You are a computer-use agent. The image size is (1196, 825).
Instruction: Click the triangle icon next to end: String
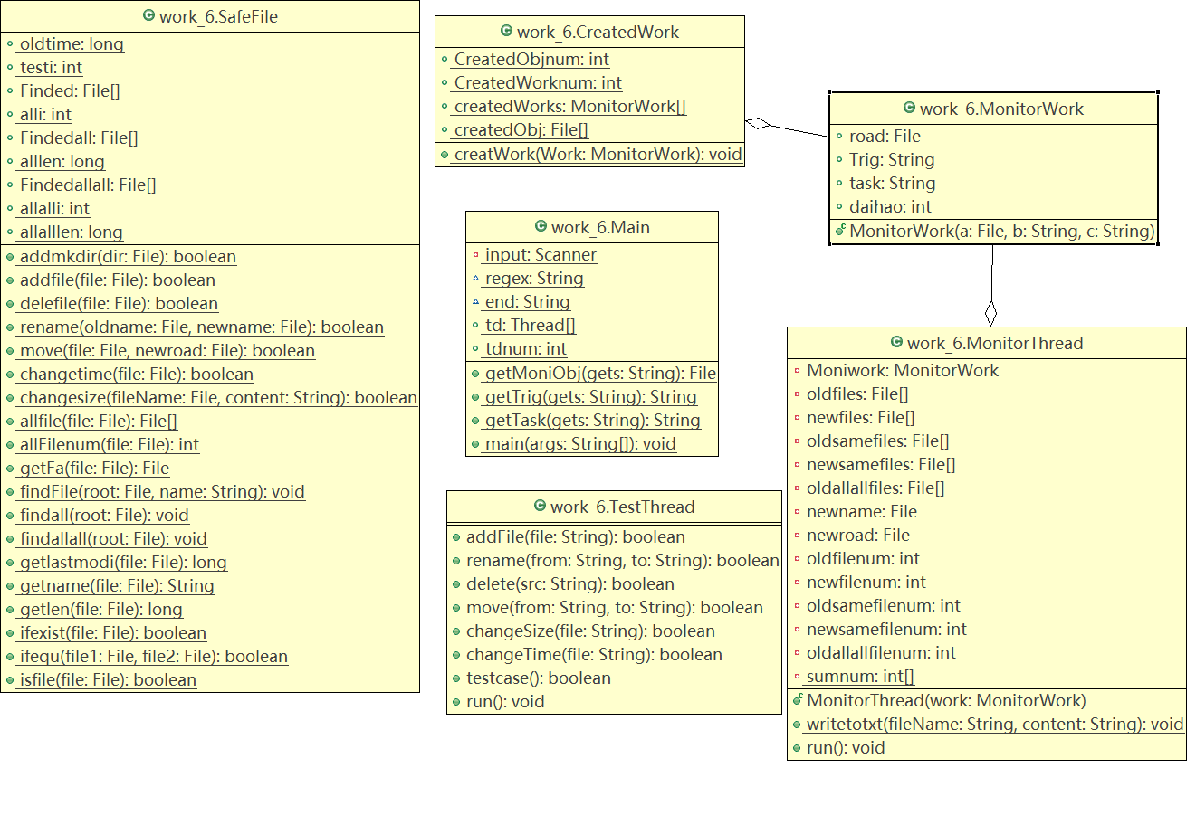click(x=475, y=301)
